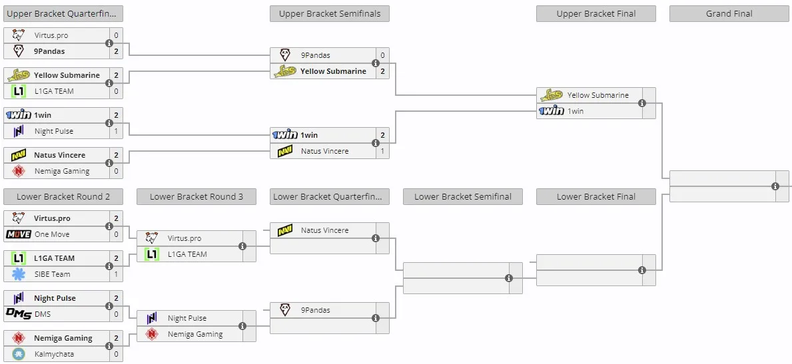Click 9Pandas name in Upper Bracket Semifinals

[x=315, y=55]
